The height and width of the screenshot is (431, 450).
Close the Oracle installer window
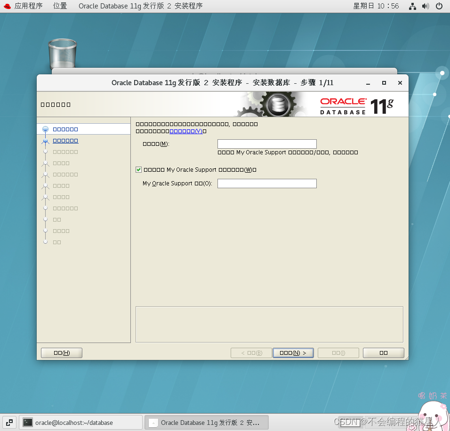tap(400, 83)
